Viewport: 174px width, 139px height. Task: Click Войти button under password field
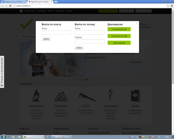coord(79,48)
